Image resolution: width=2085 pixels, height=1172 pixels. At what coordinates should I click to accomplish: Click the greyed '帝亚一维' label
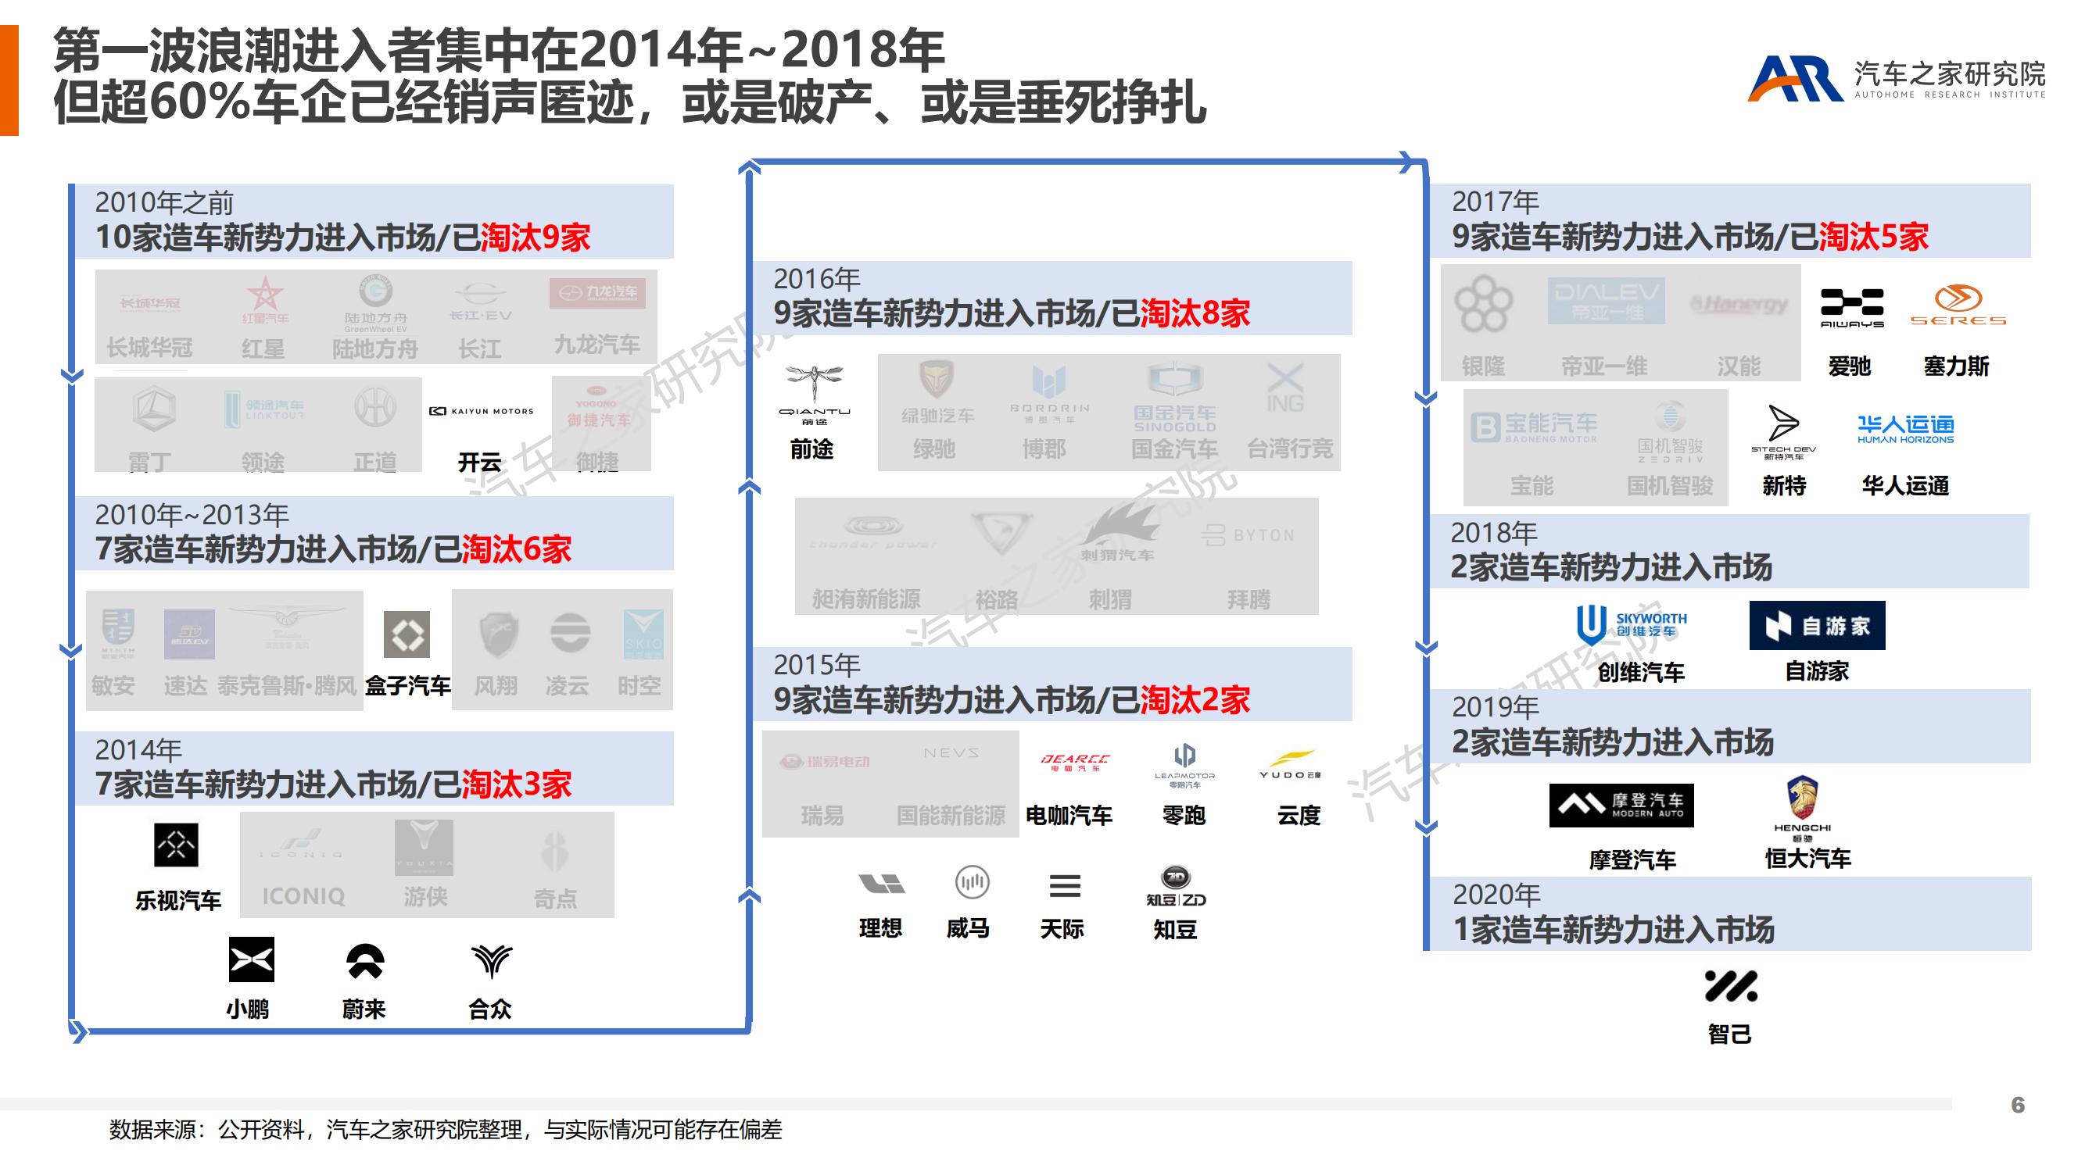click(1604, 366)
